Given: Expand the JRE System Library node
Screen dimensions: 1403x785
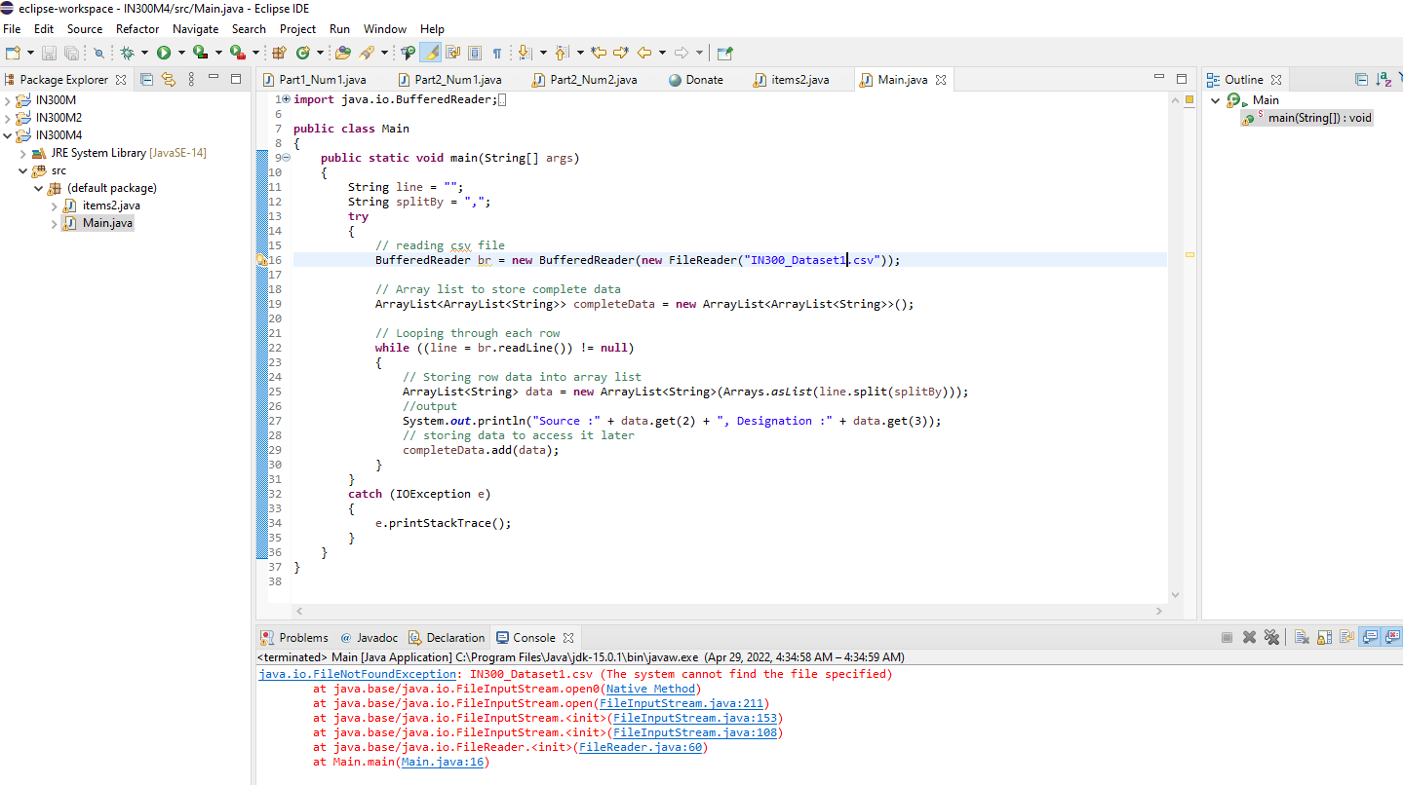Looking at the screenshot, I should pyautogui.click(x=23, y=153).
